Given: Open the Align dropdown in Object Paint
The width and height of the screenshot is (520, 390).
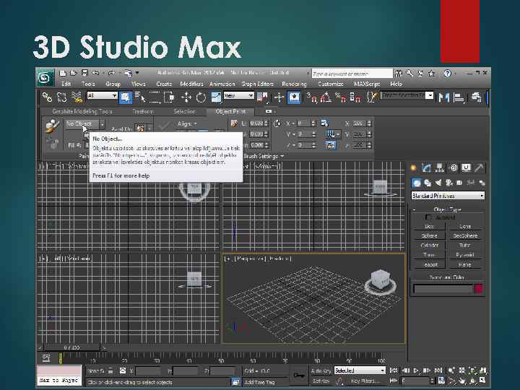Looking at the screenshot, I should 187,124.
